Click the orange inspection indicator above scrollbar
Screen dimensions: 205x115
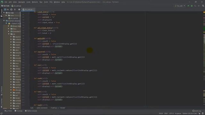pos(204,12)
